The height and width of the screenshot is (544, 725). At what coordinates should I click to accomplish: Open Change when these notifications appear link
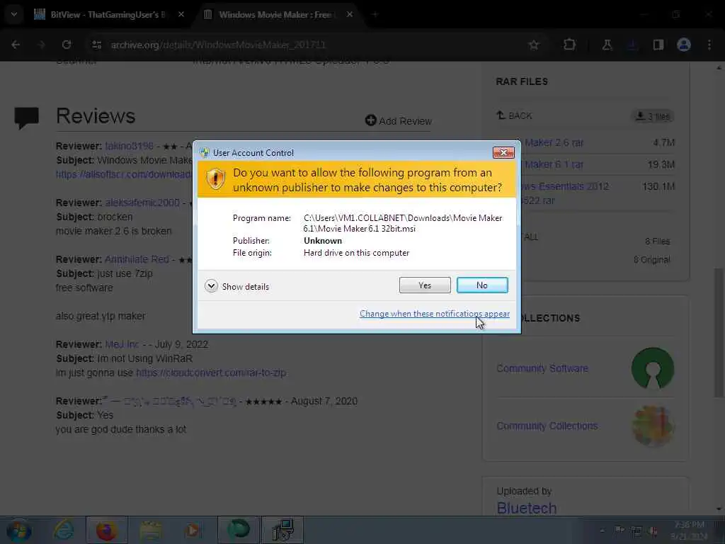pos(435,314)
